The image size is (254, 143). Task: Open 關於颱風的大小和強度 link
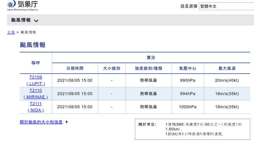pos(41,122)
